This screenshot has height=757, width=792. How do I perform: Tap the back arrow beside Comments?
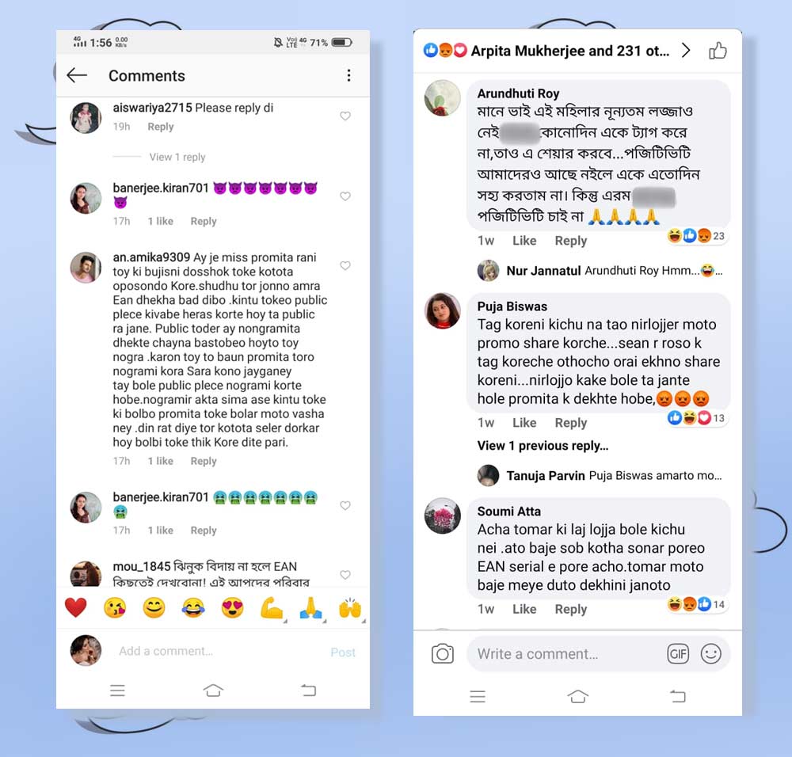[77, 75]
